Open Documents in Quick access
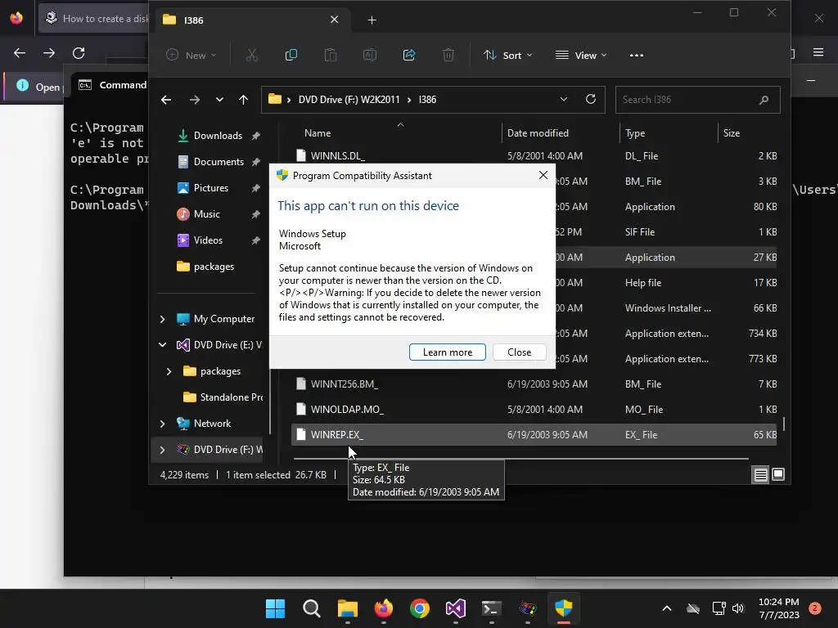 click(219, 162)
